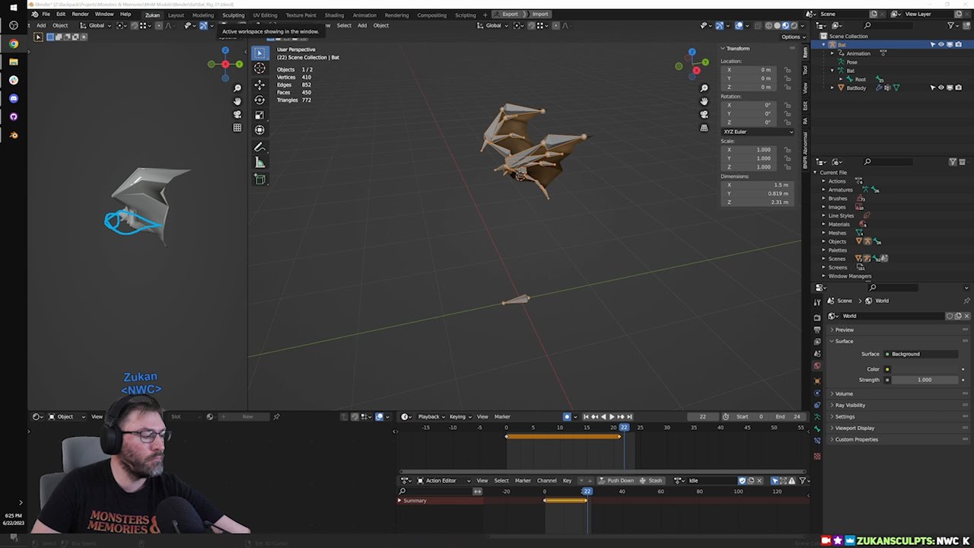Expand the Ray Visibility panel
The image size is (974, 548).
click(850, 405)
